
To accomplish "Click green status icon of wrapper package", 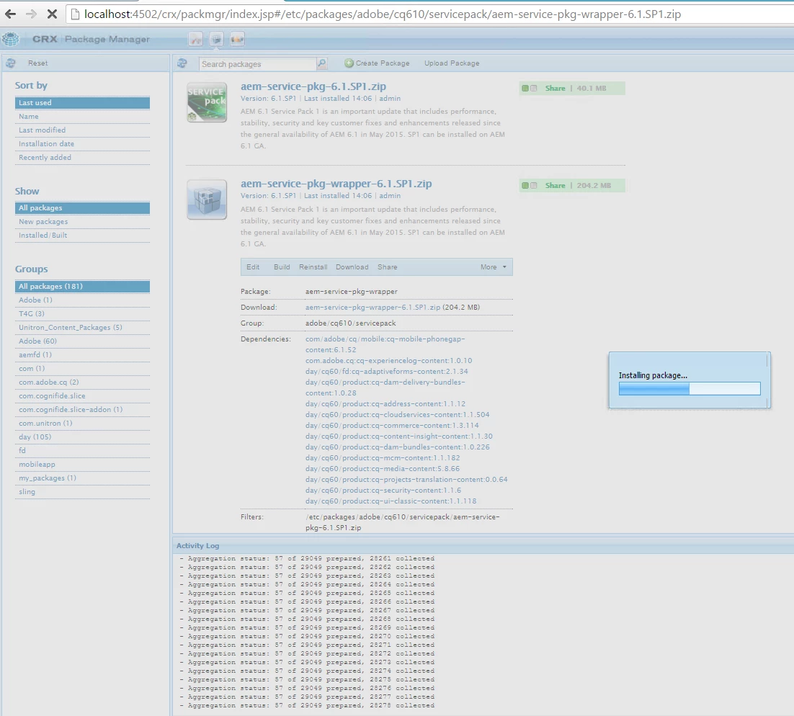I will (525, 185).
